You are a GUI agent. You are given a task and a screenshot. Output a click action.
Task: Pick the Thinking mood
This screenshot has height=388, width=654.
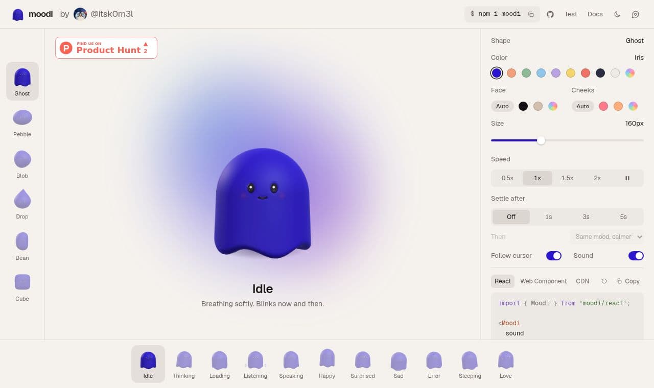click(x=184, y=364)
